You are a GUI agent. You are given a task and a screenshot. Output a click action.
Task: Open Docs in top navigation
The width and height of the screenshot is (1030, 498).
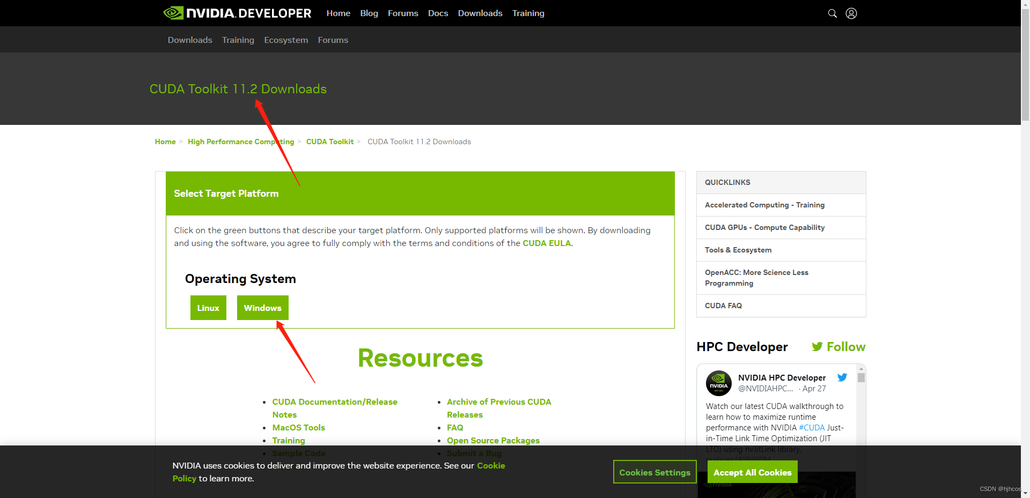coord(438,13)
